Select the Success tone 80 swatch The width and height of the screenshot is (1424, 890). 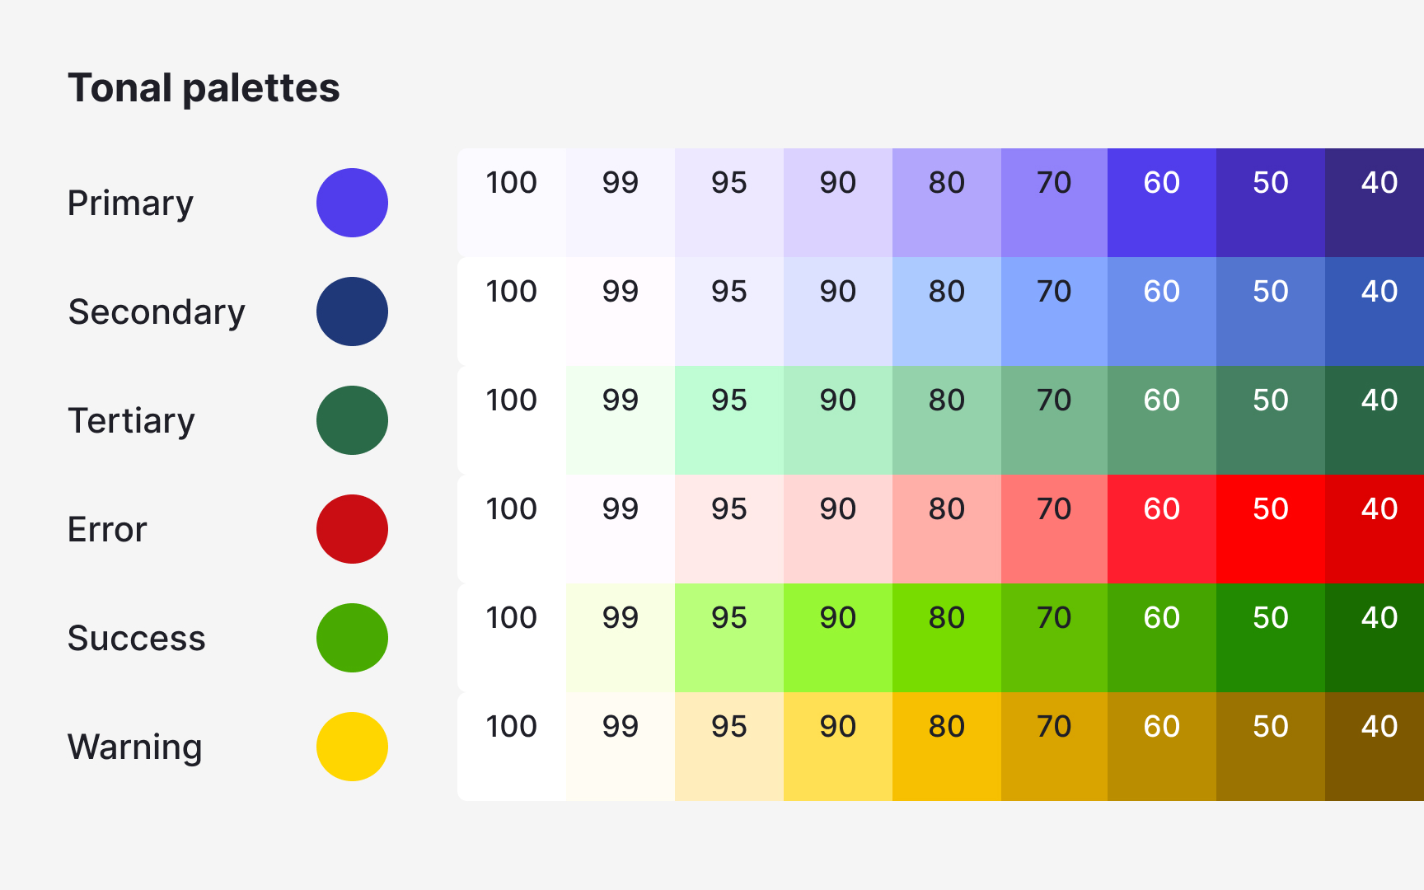pos(946,638)
